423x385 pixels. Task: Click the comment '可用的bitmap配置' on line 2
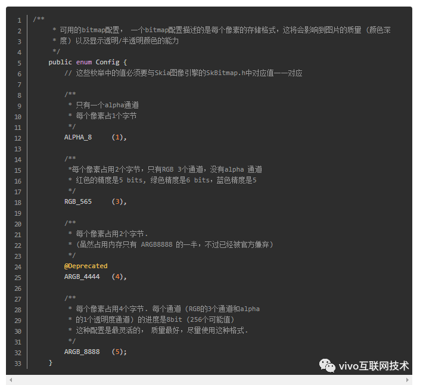(222, 30)
